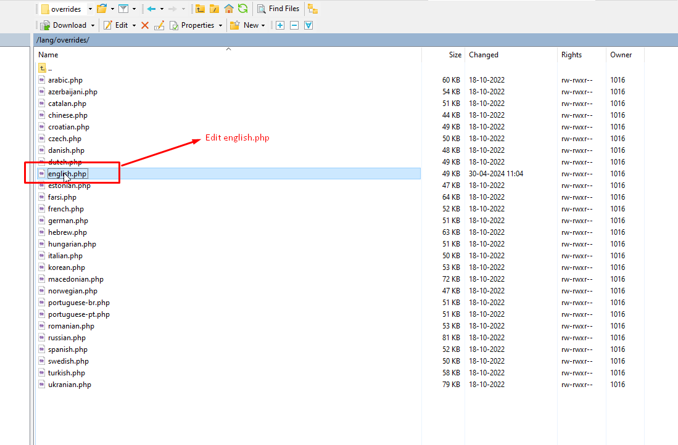Open the parent directory toolbar icon
This screenshot has width=678, height=445.
[x=200, y=9]
